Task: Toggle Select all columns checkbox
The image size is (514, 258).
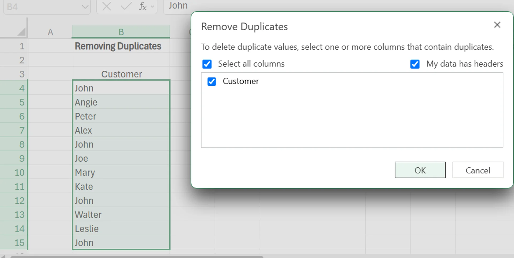Action: (x=207, y=64)
